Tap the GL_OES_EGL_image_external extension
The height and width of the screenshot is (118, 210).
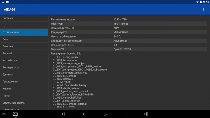coord(70,104)
